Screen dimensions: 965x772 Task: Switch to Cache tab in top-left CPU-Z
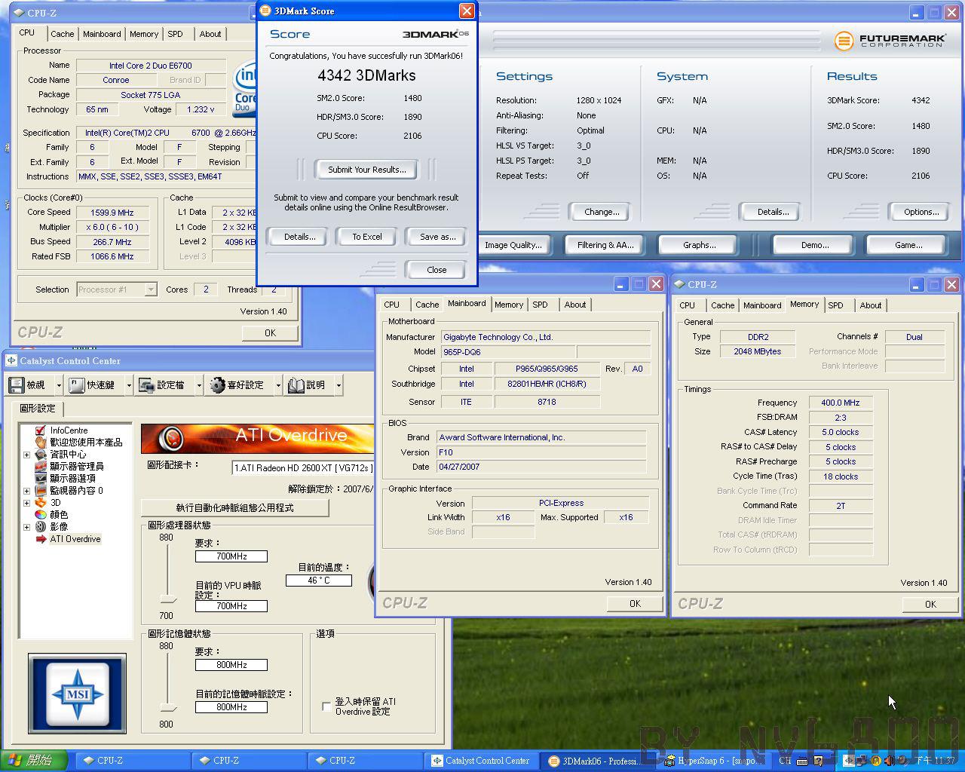(x=63, y=34)
